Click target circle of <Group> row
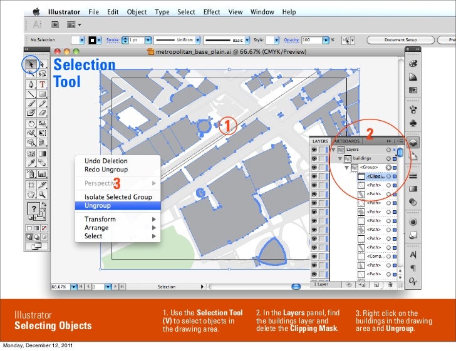The height and width of the screenshot is (351, 456). coord(388,167)
